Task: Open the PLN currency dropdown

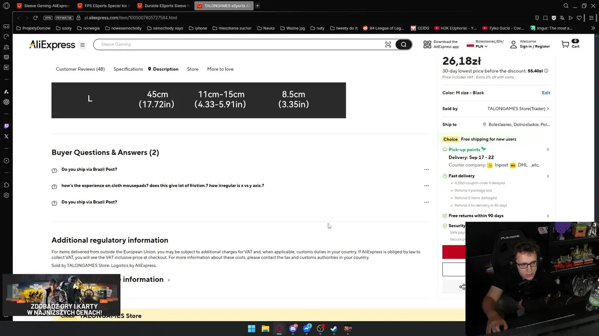Action: pos(482,46)
